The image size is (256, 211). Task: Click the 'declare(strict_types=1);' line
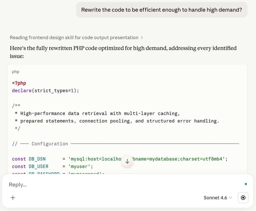click(45, 91)
